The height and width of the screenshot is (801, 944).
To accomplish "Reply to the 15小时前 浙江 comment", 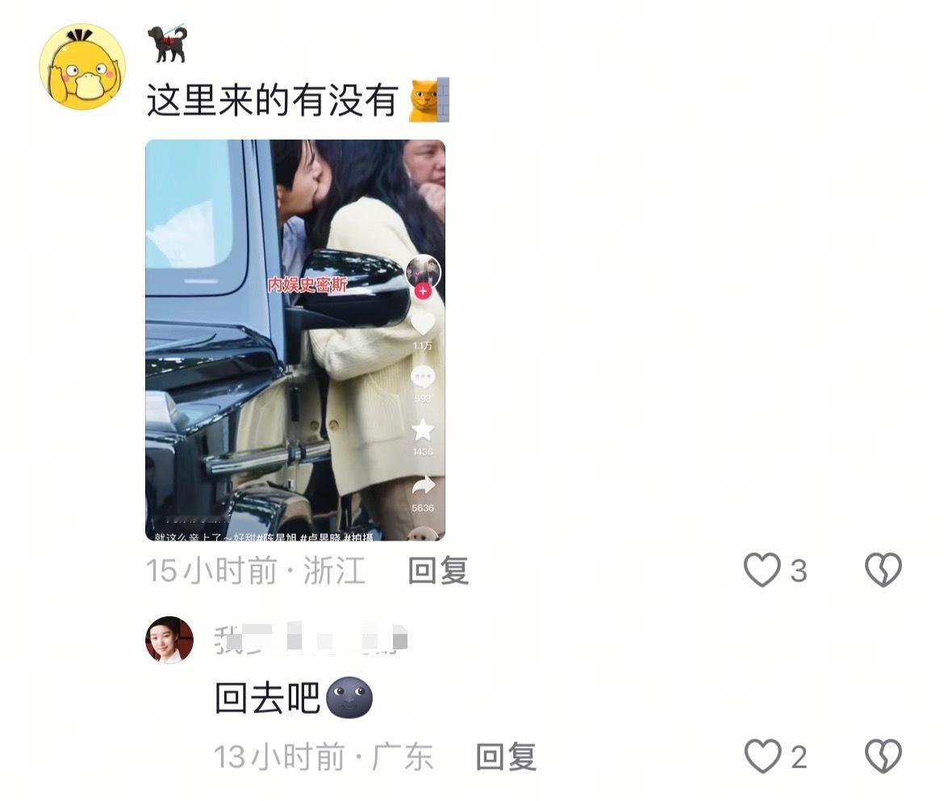I will [438, 570].
